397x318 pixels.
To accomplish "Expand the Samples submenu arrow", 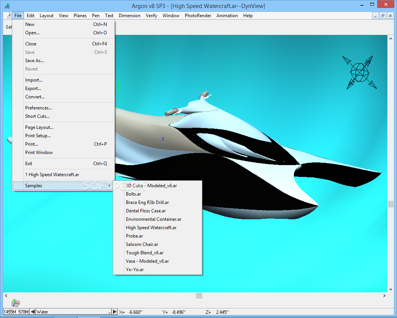I will tap(110, 186).
